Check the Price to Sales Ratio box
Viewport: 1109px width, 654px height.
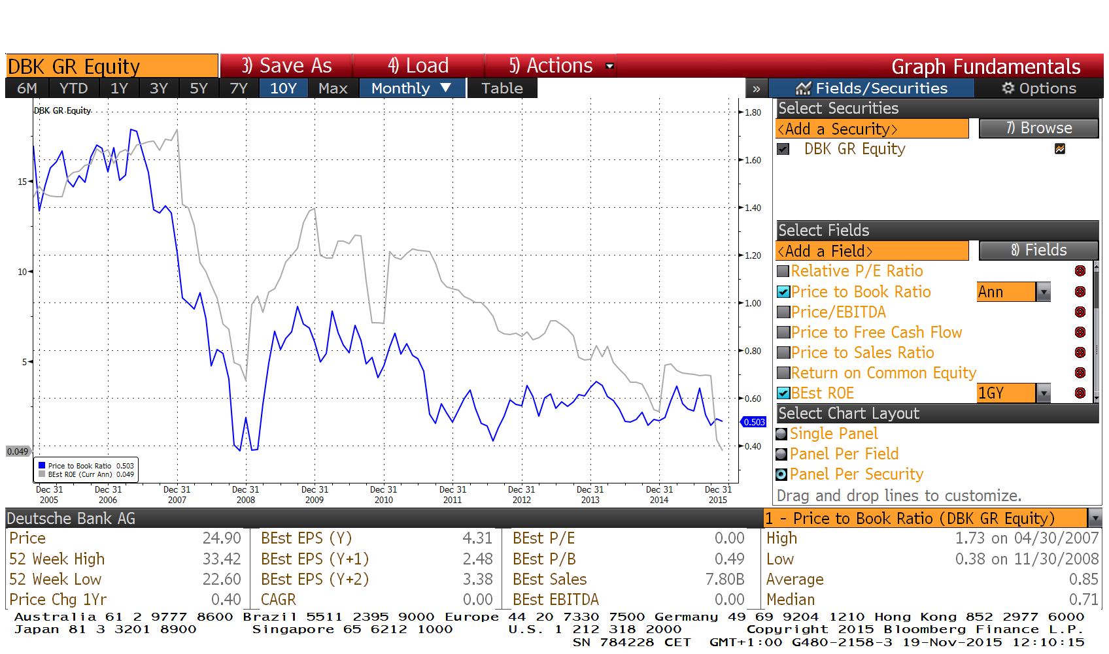(783, 353)
